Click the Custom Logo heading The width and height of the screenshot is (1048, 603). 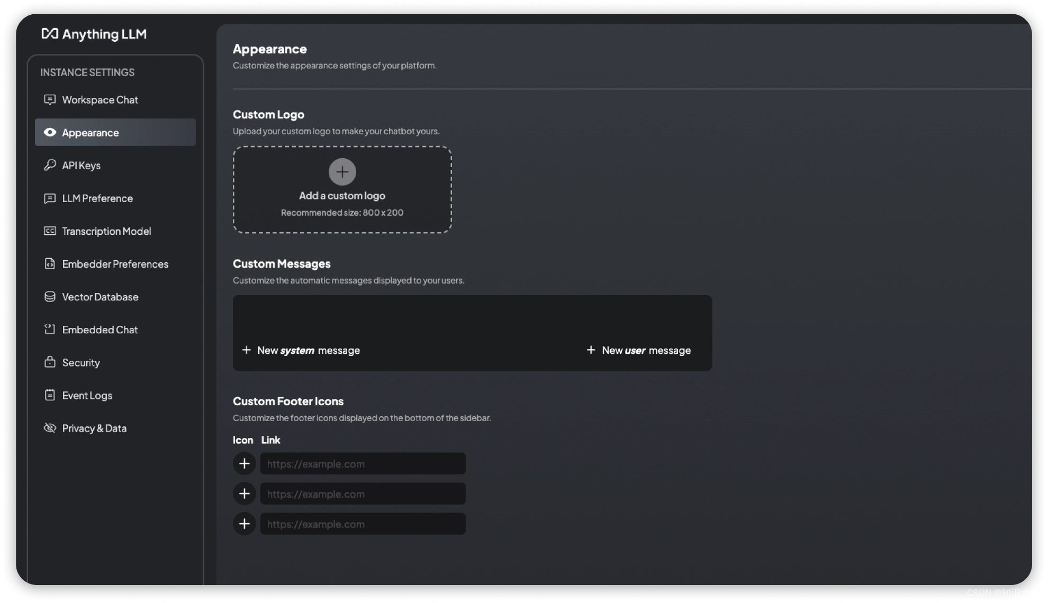(x=268, y=114)
